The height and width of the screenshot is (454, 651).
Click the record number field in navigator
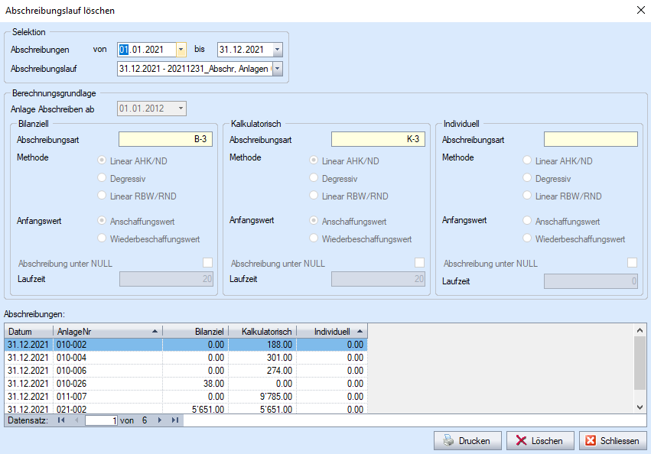[x=101, y=420]
